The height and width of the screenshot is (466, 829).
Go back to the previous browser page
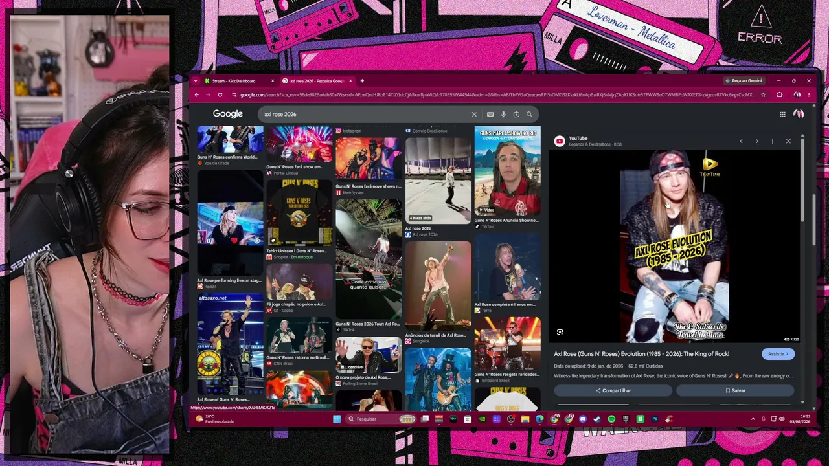(x=196, y=94)
